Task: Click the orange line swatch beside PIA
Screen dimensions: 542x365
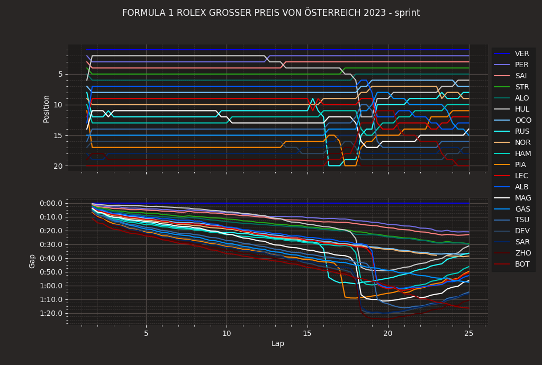Action: pyautogui.click(x=502, y=165)
